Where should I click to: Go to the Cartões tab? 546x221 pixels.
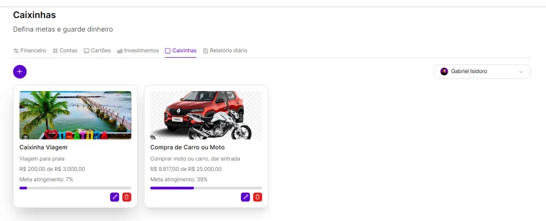(x=97, y=50)
